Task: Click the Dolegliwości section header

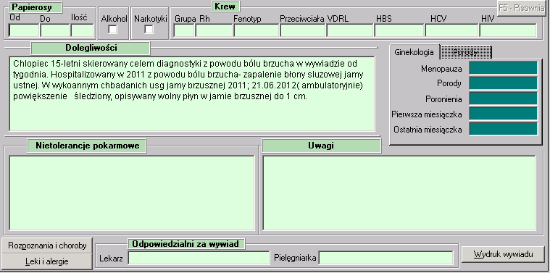Action: [x=91, y=49]
